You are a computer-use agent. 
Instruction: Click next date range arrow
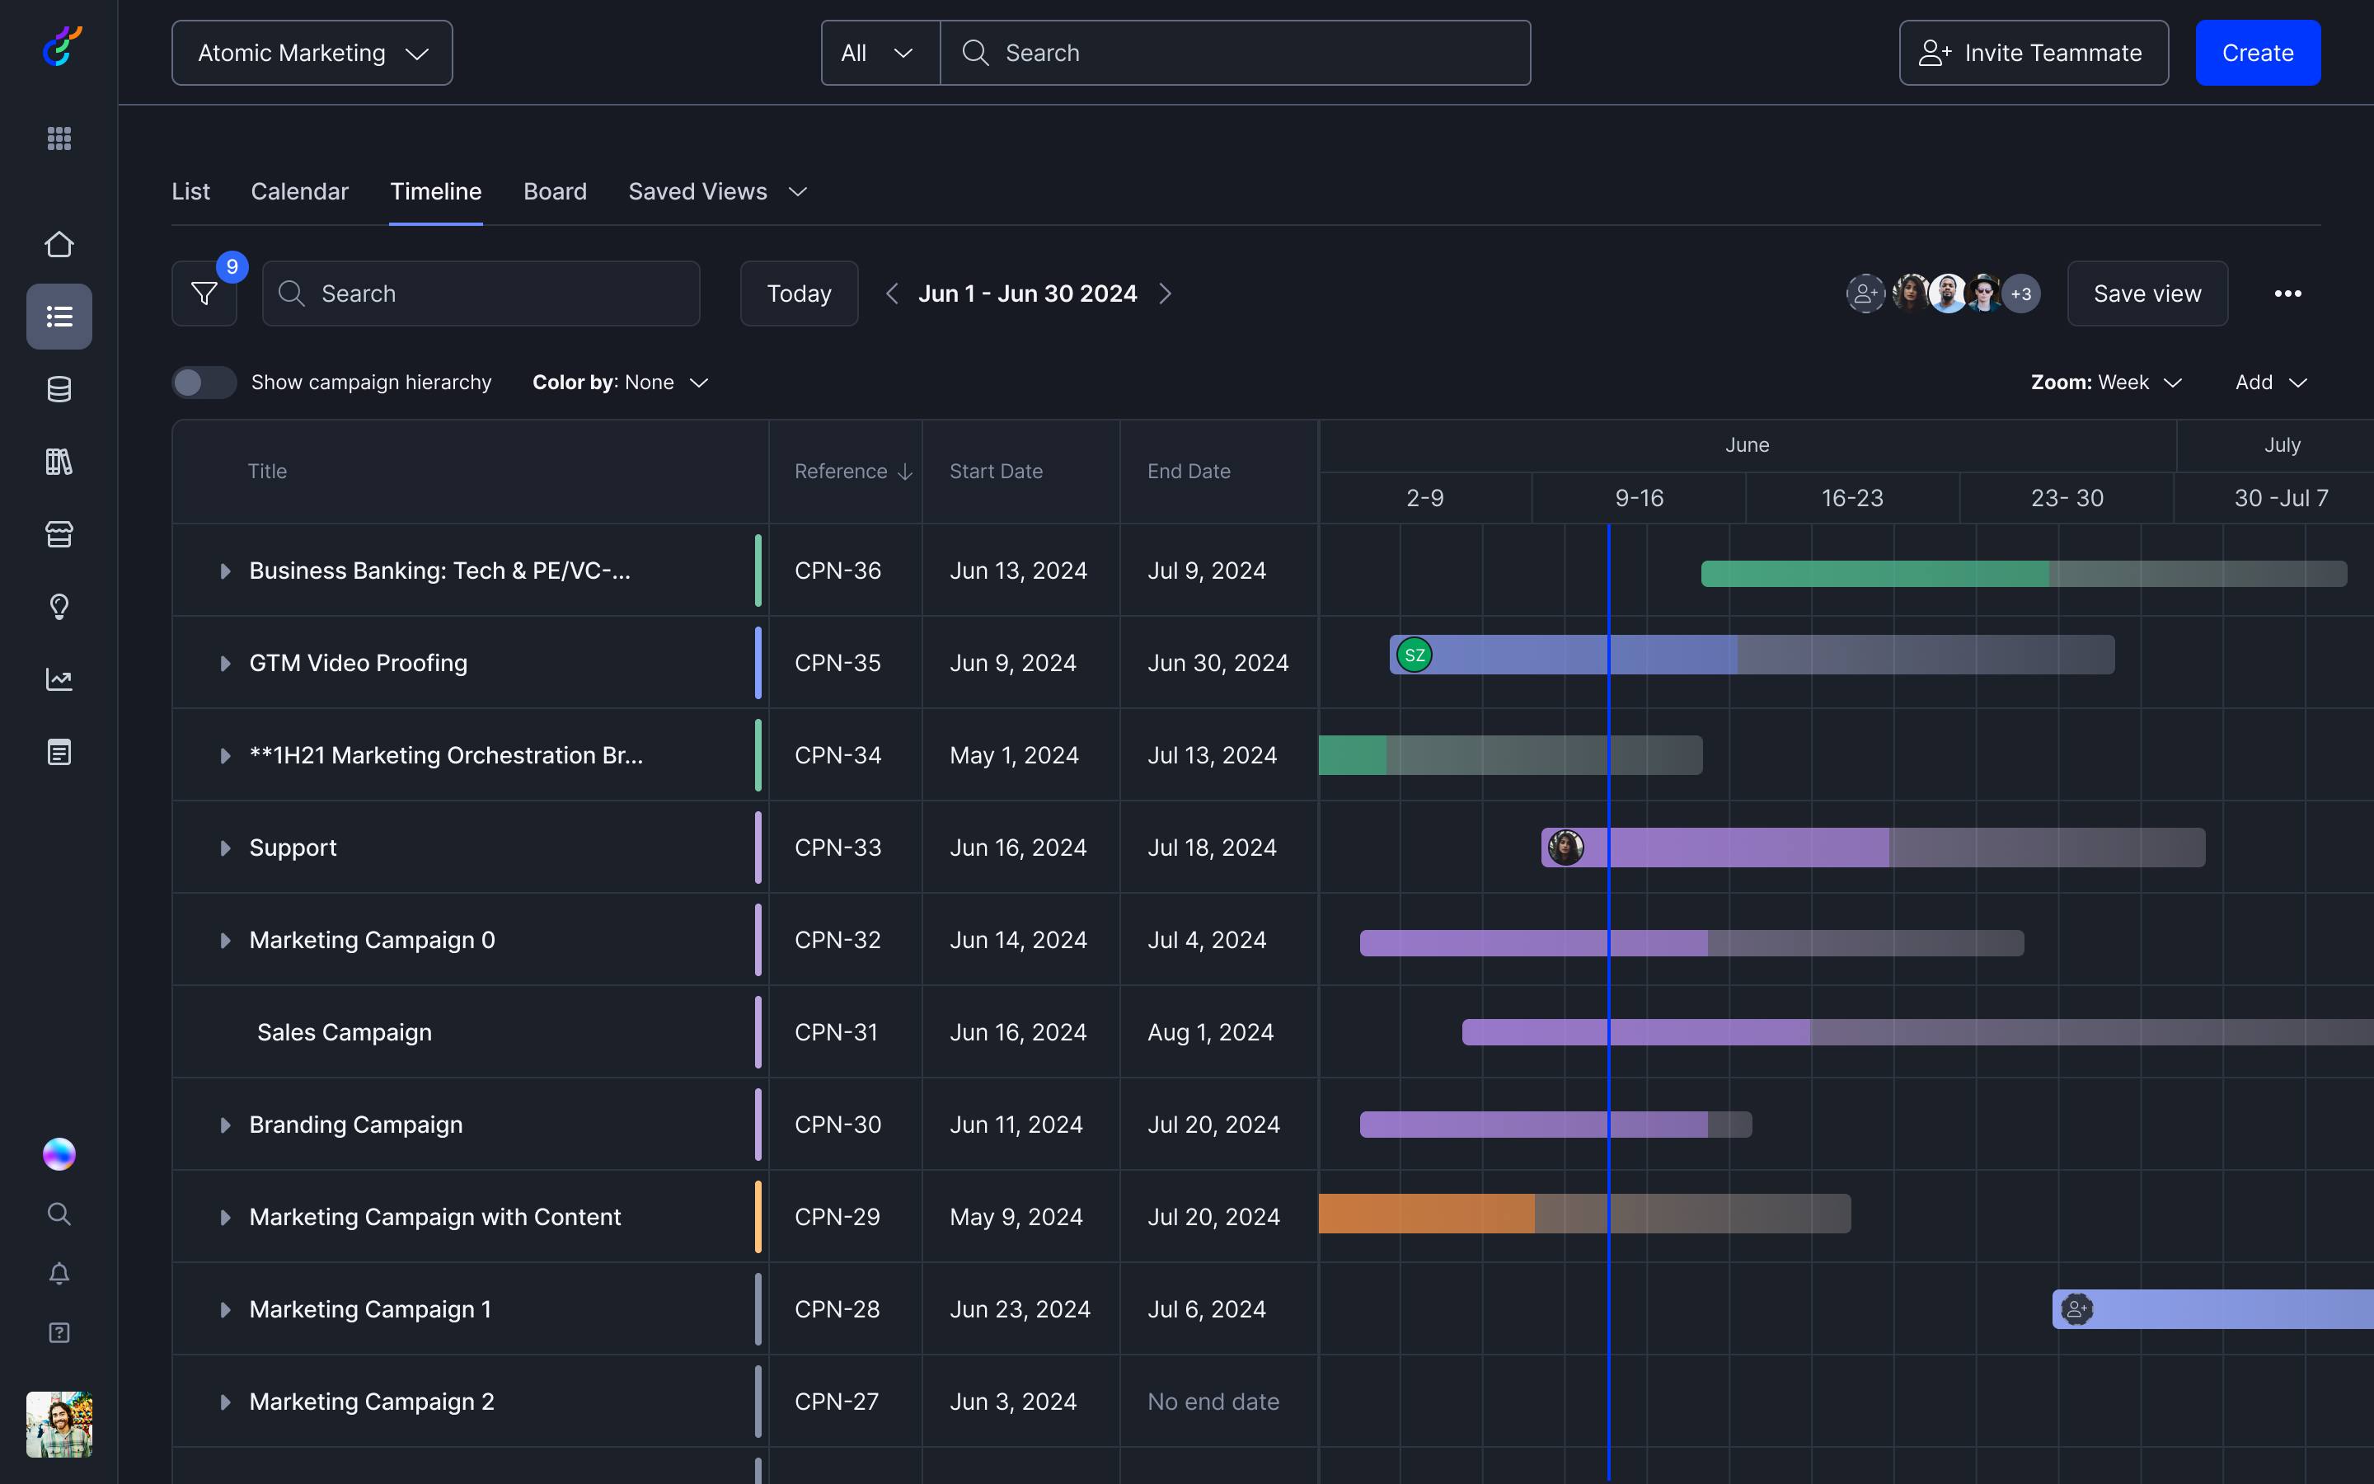coord(1166,294)
